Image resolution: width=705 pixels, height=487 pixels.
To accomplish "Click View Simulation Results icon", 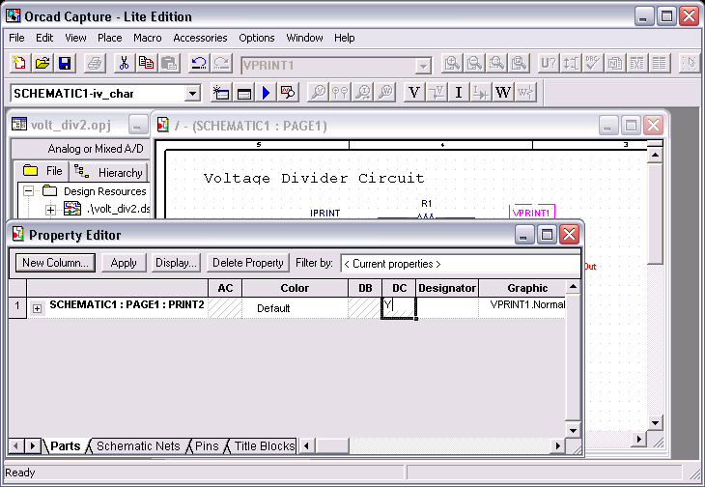I will coord(288,93).
